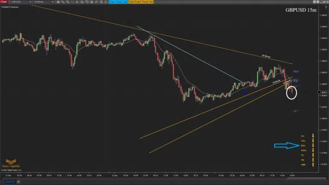Screen dimensions: 329x185
Task: Click the 1D timeframe trend arrow
Action: pyautogui.click(x=313, y=155)
